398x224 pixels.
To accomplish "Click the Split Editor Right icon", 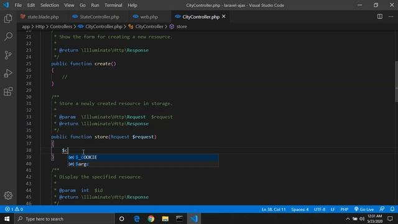I will click(x=380, y=17).
